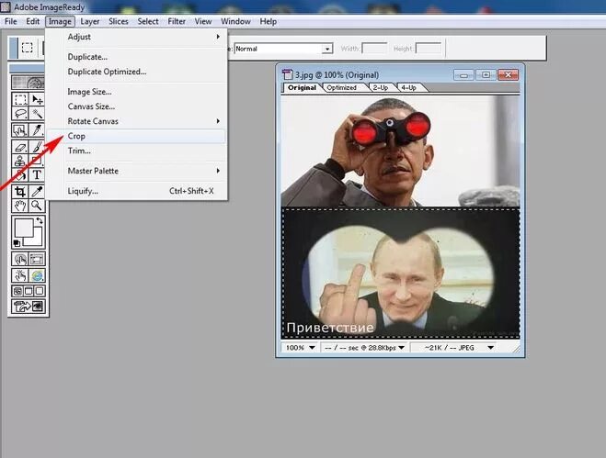Click marquee tool icon in options bar
This screenshot has width=606, height=458.
(x=27, y=48)
